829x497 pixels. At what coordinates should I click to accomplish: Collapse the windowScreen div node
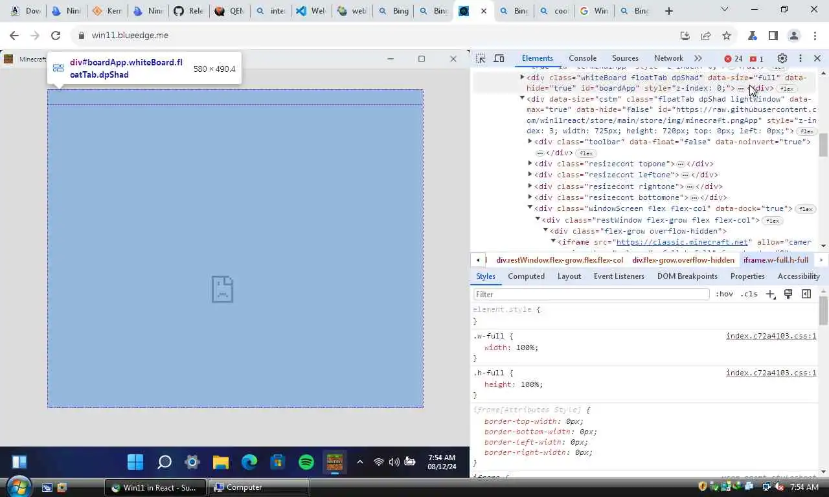click(x=530, y=208)
